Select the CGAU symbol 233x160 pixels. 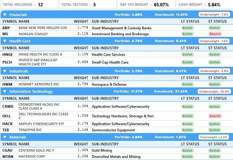click(7, 150)
